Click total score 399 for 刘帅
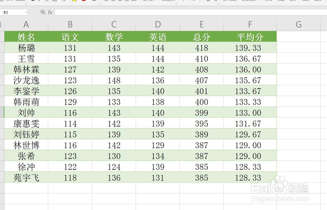Viewport: 327px width, 210px height. pyautogui.click(x=201, y=112)
